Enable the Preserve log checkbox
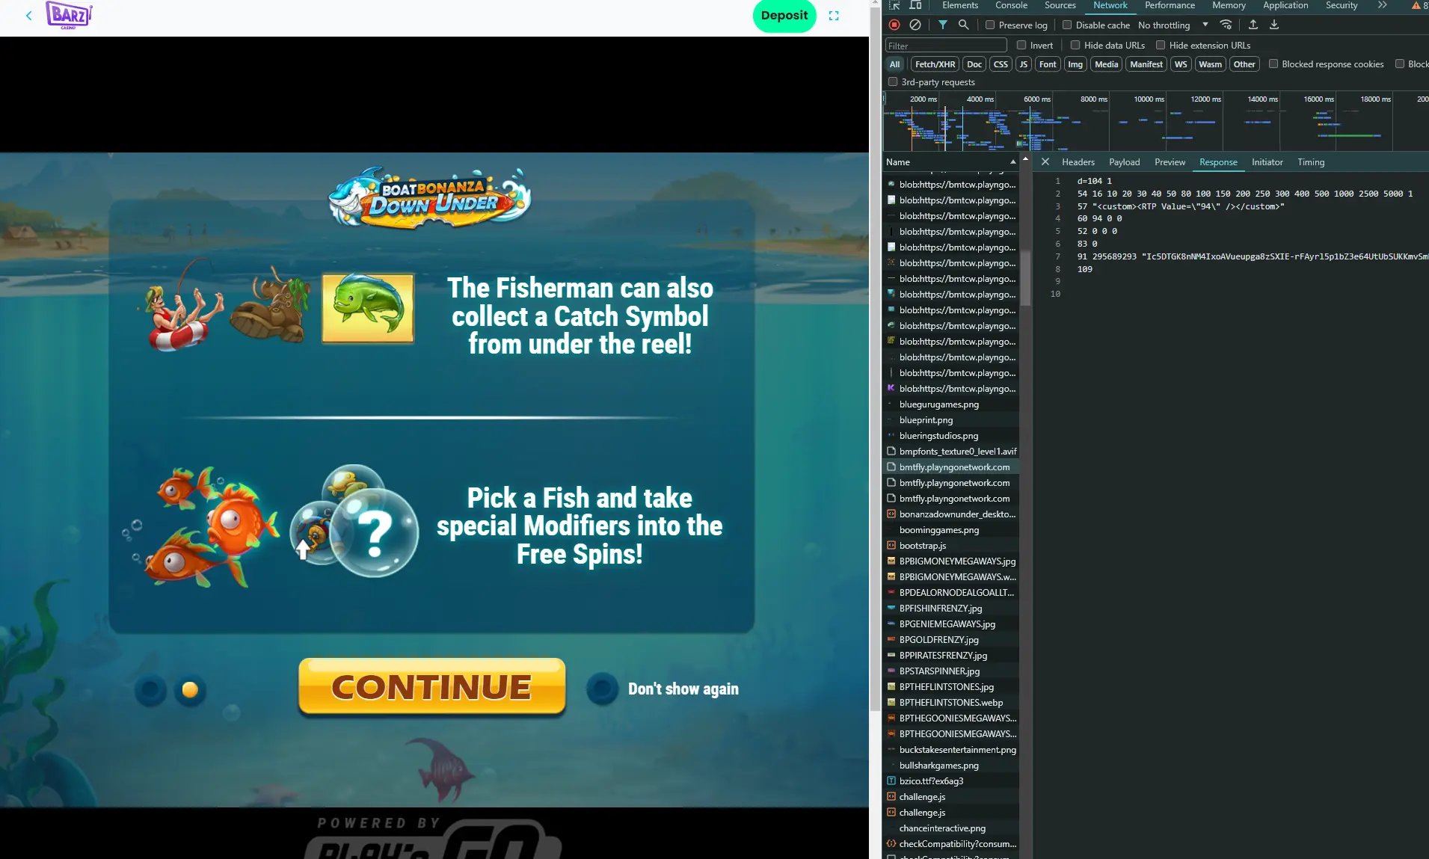The width and height of the screenshot is (1429, 859). [990, 25]
